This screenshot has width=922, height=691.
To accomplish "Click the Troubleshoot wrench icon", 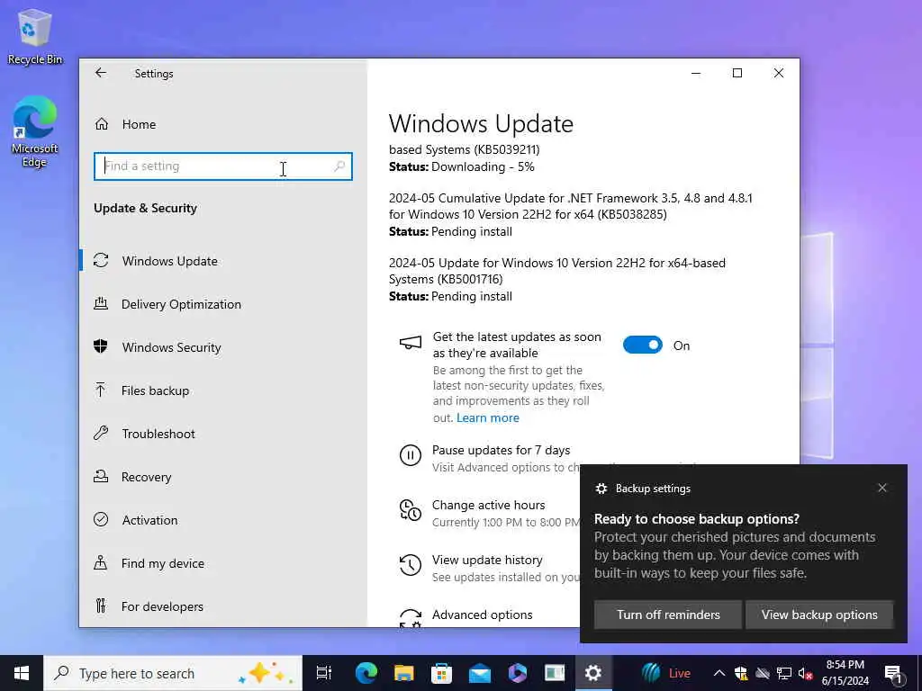I will coord(101,433).
